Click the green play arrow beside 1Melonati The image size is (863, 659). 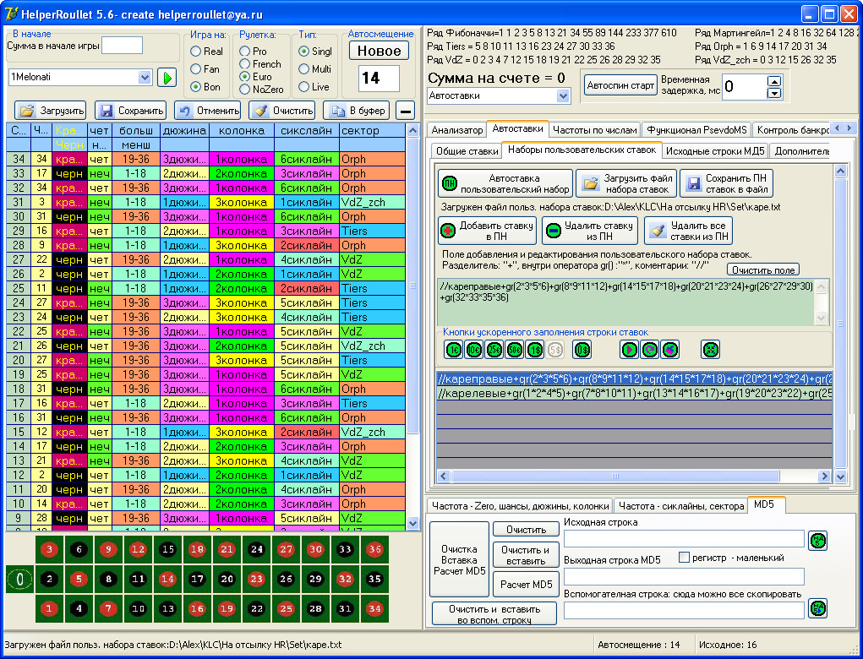(167, 77)
